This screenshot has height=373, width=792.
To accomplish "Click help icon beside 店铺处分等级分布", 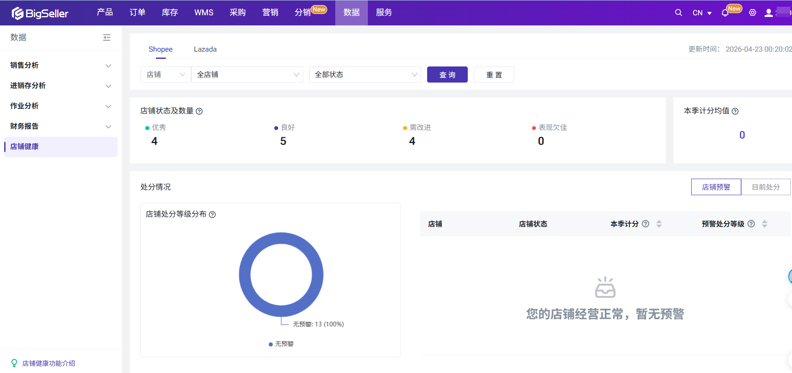I will [212, 215].
